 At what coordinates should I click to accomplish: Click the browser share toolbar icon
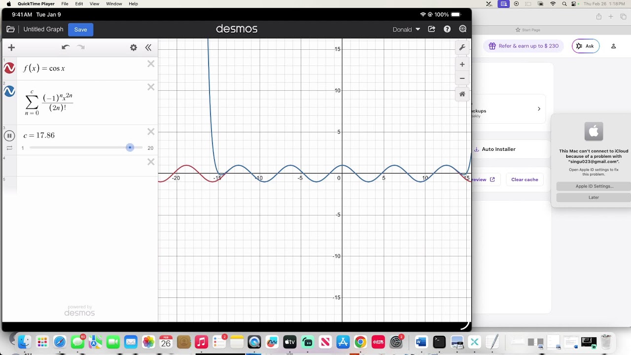(599, 17)
